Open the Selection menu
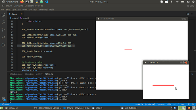The height and width of the screenshot is (110, 196). pyautogui.click(x=16, y=10)
